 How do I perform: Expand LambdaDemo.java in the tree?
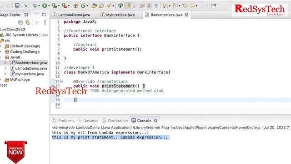click(5, 68)
